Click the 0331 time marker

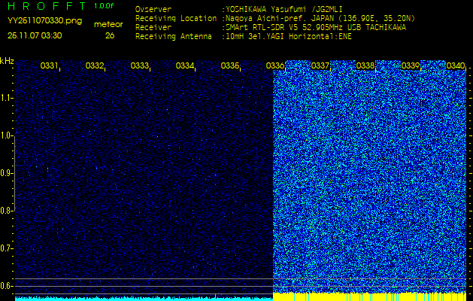[x=49, y=65]
